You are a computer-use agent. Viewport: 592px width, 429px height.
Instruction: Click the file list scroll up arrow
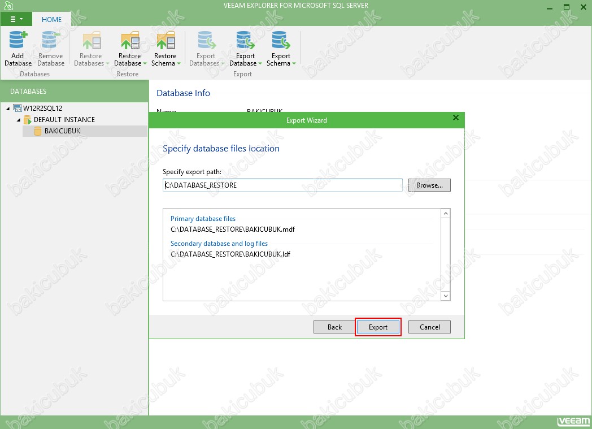click(446, 213)
